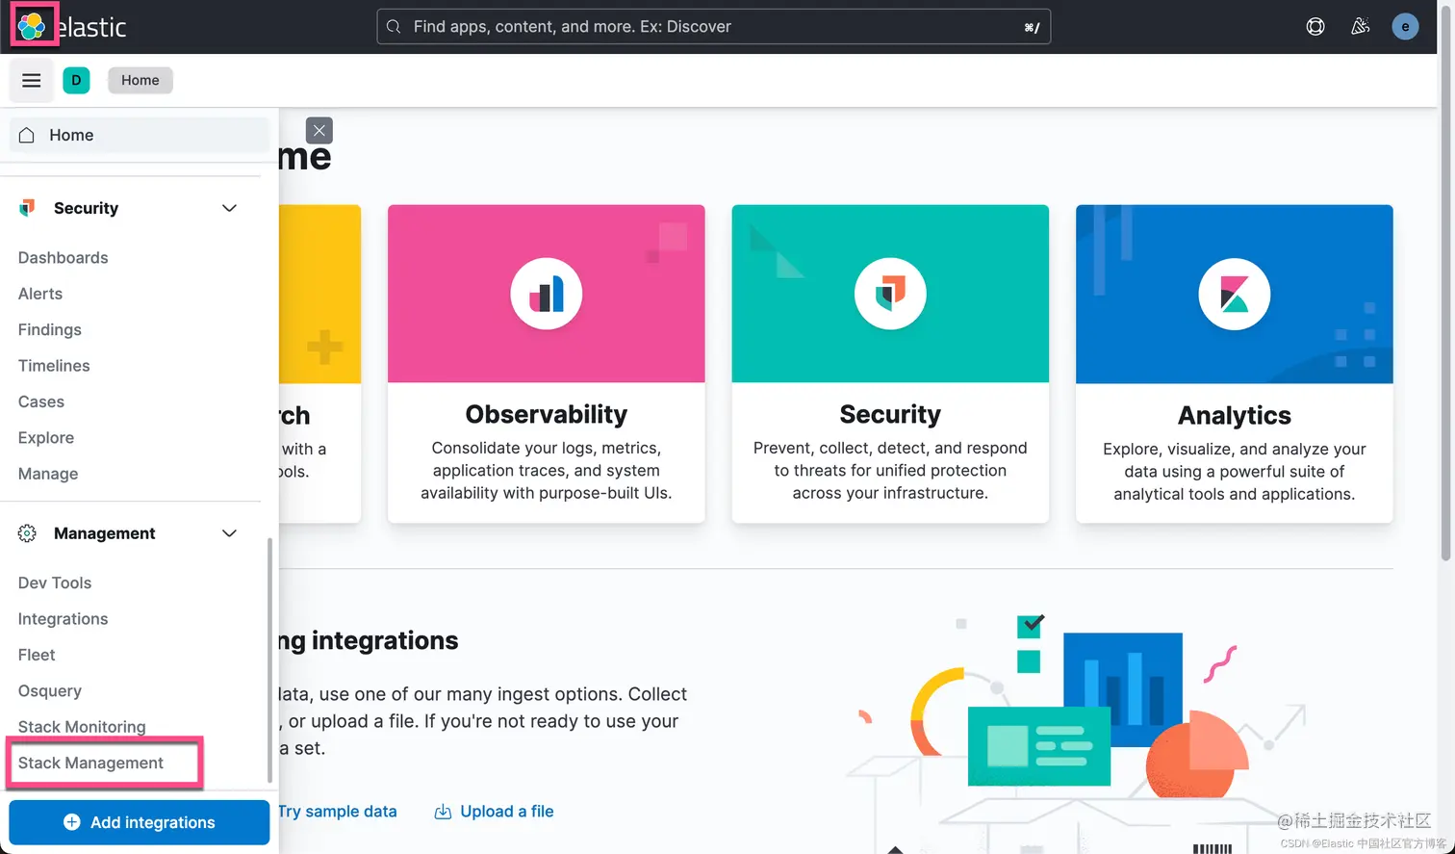
Task: Open Timelines in the sidebar
Action: 54,366
